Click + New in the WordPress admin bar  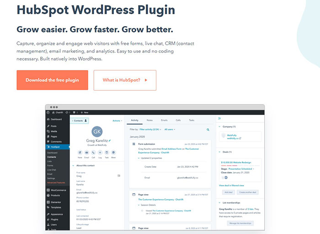85,112
